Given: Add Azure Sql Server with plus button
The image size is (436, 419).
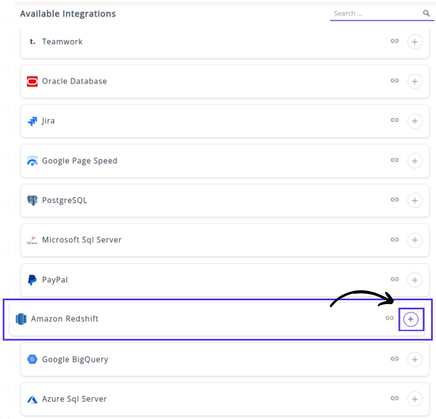Looking at the screenshot, I should [x=415, y=399].
